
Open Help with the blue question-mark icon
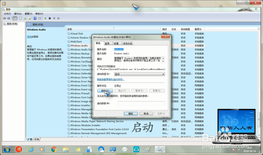35,18
